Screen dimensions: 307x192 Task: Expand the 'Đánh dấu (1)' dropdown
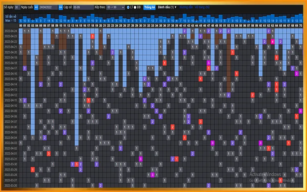tap(167, 7)
